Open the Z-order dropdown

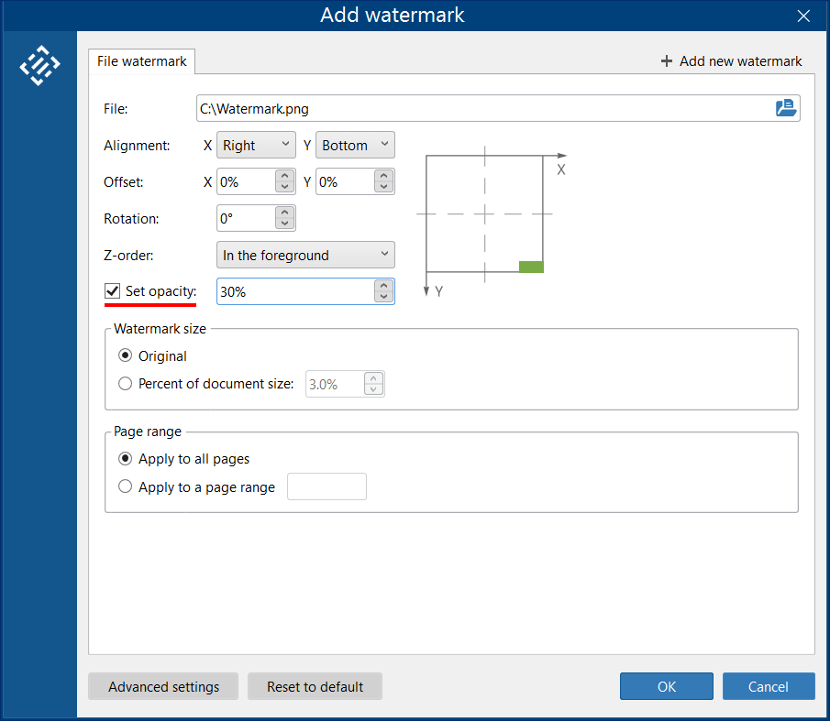pos(305,255)
